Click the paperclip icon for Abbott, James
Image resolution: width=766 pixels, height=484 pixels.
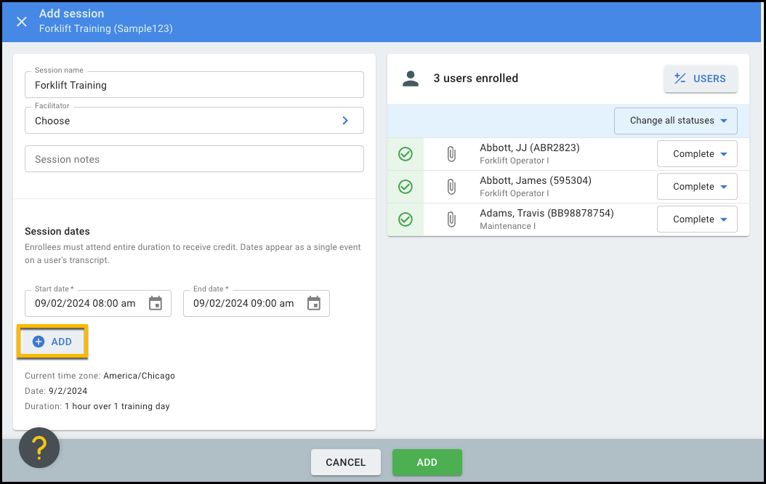(x=451, y=187)
